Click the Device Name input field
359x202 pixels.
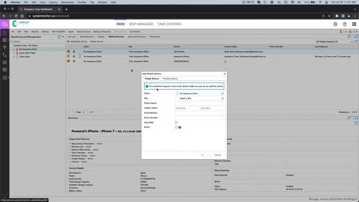(x=200, y=103)
